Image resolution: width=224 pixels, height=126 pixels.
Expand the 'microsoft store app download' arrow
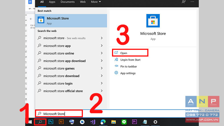tap(102, 61)
